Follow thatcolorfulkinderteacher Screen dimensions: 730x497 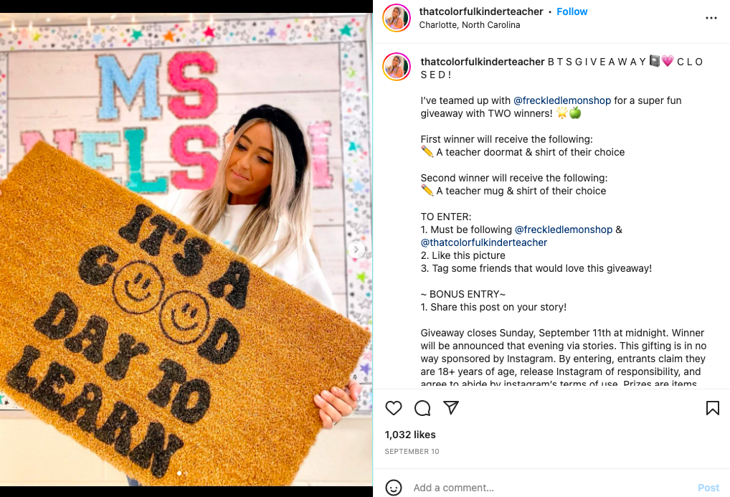point(572,11)
